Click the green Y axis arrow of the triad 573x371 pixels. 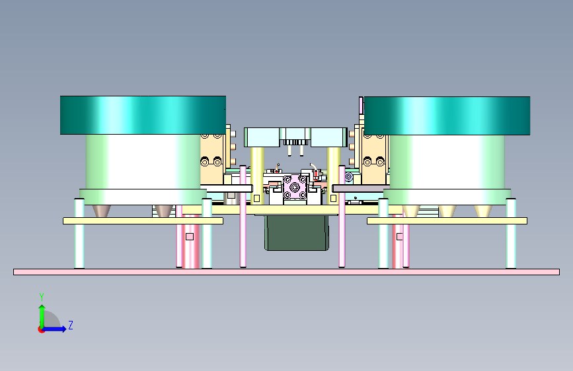tap(42, 316)
